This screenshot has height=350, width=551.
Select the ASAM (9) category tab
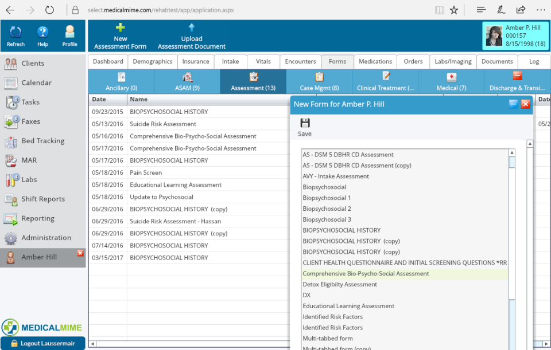(188, 81)
